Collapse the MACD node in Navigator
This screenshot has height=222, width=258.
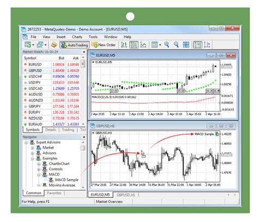coord(39,175)
